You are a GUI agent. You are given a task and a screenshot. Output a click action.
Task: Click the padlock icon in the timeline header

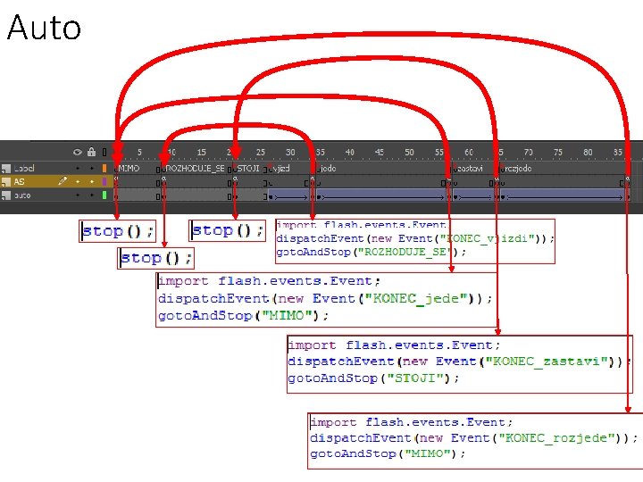(91, 152)
